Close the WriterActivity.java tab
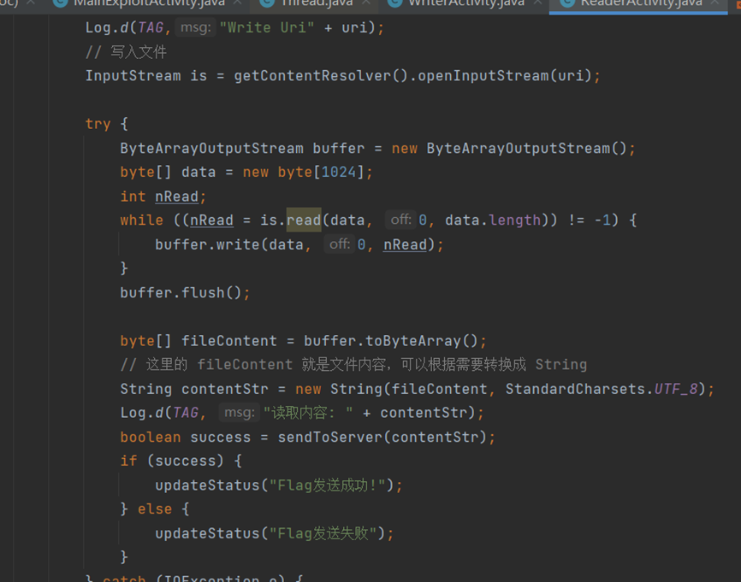Viewport: 741px width, 582px height. tap(537, 3)
